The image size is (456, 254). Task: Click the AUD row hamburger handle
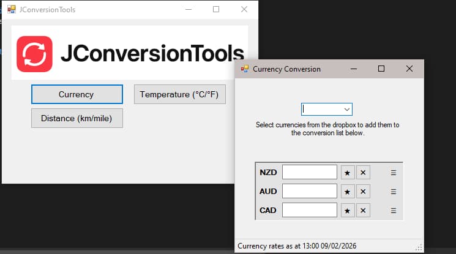tap(394, 192)
